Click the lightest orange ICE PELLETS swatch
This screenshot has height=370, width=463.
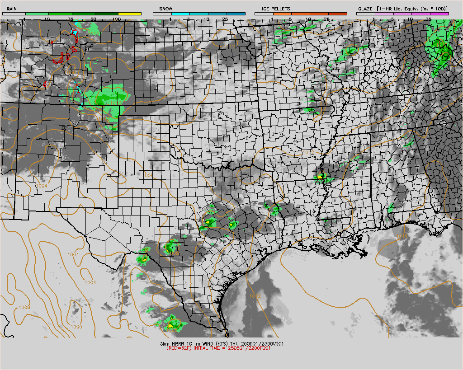coord(282,14)
